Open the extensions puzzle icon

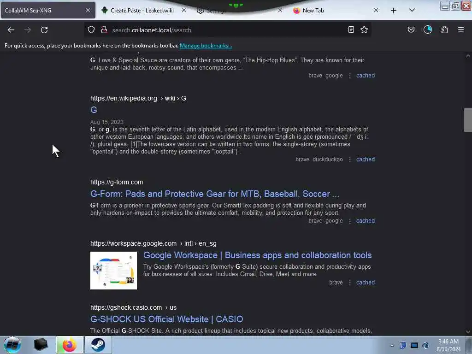(x=444, y=29)
